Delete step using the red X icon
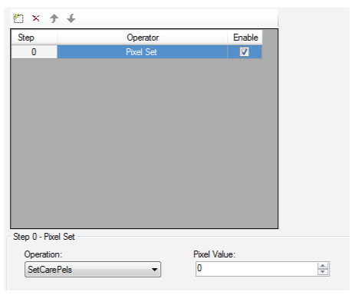This screenshot has height=295, width=355. click(x=36, y=18)
